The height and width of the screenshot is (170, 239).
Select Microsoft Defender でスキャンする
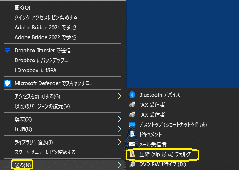(53, 83)
